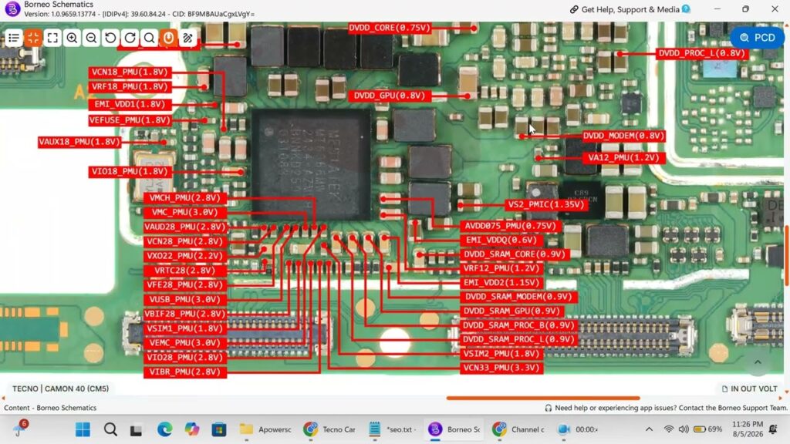Click the scroll-to-top chevron button
Screen dimensions: 790x444
pyautogui.click(x=758, y=362)
